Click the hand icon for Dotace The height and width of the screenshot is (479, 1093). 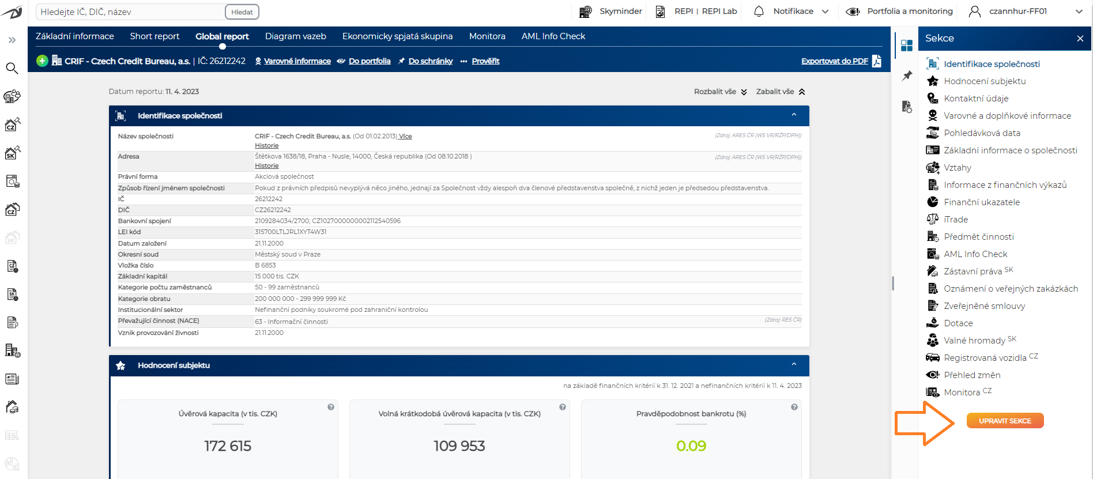coord(932,323)
